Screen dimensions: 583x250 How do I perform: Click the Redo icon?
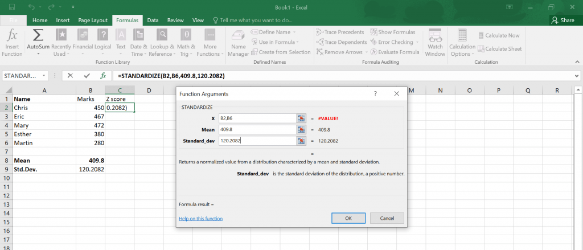[52, 7]
